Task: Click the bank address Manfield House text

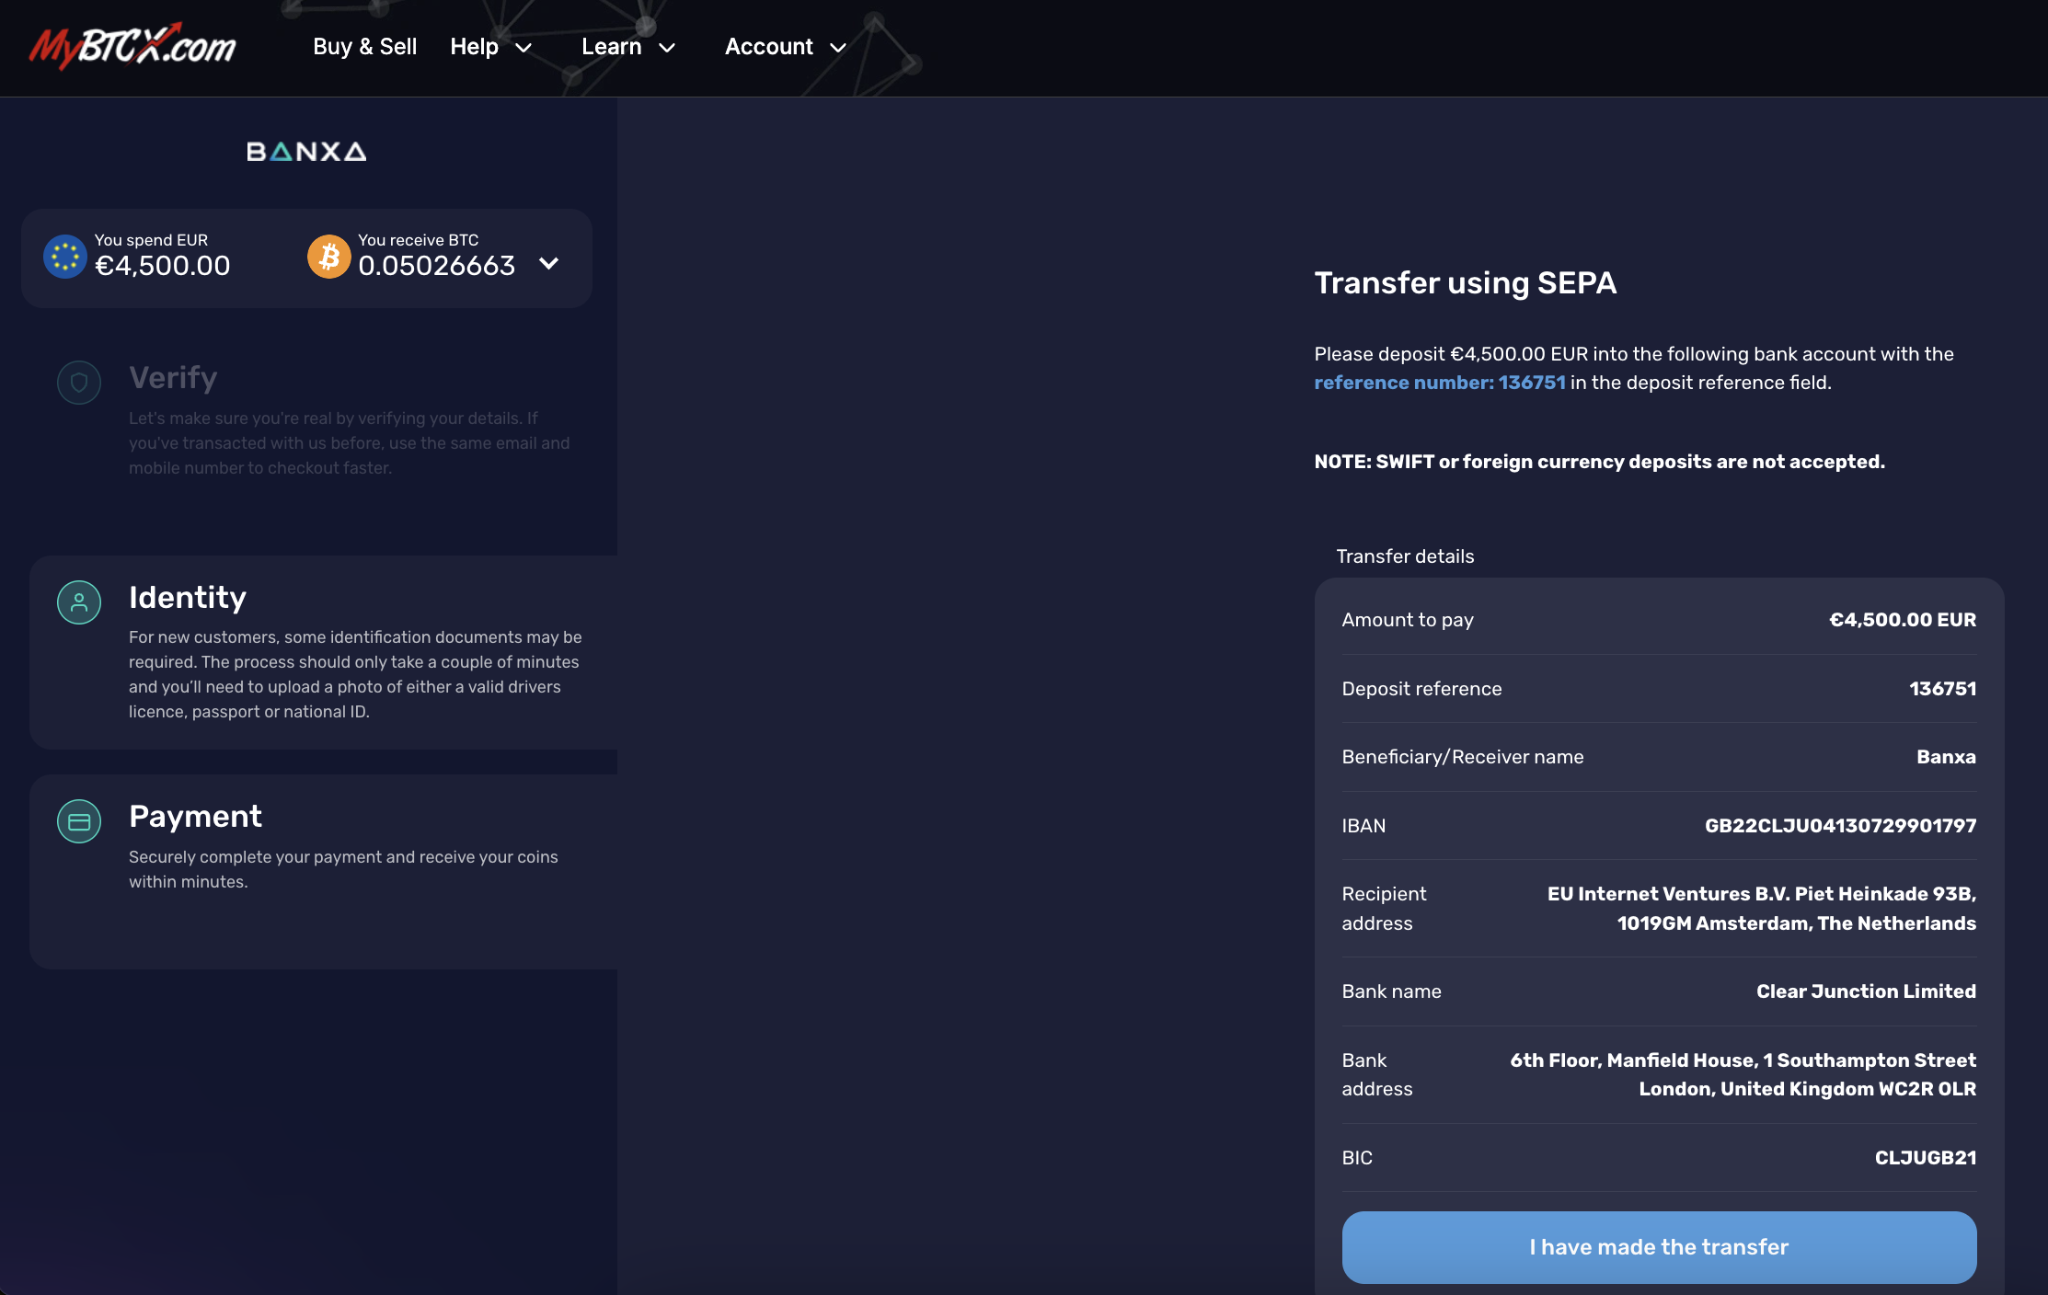Action: (x=1743, y=1074)
